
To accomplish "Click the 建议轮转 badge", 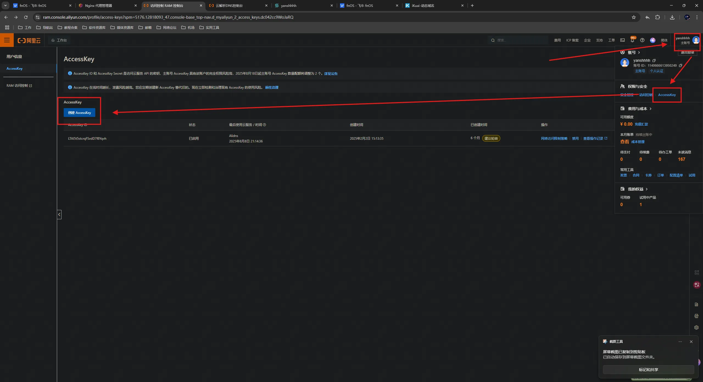I will click(x=491, y=138).
